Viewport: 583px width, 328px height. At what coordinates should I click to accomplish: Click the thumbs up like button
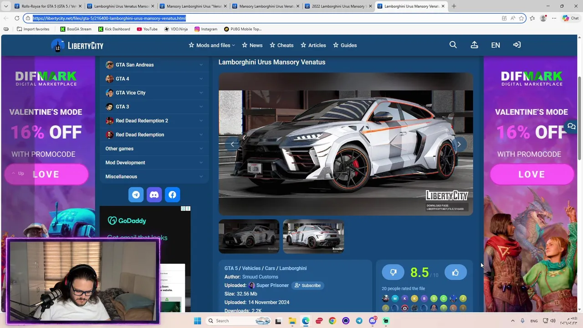coord(455,272)
